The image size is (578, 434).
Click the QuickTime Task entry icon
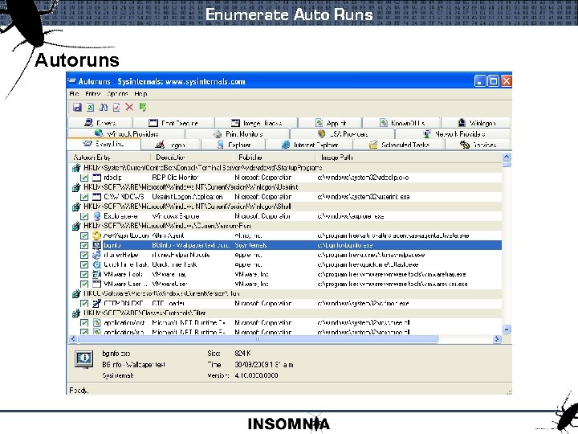(96, 264)
